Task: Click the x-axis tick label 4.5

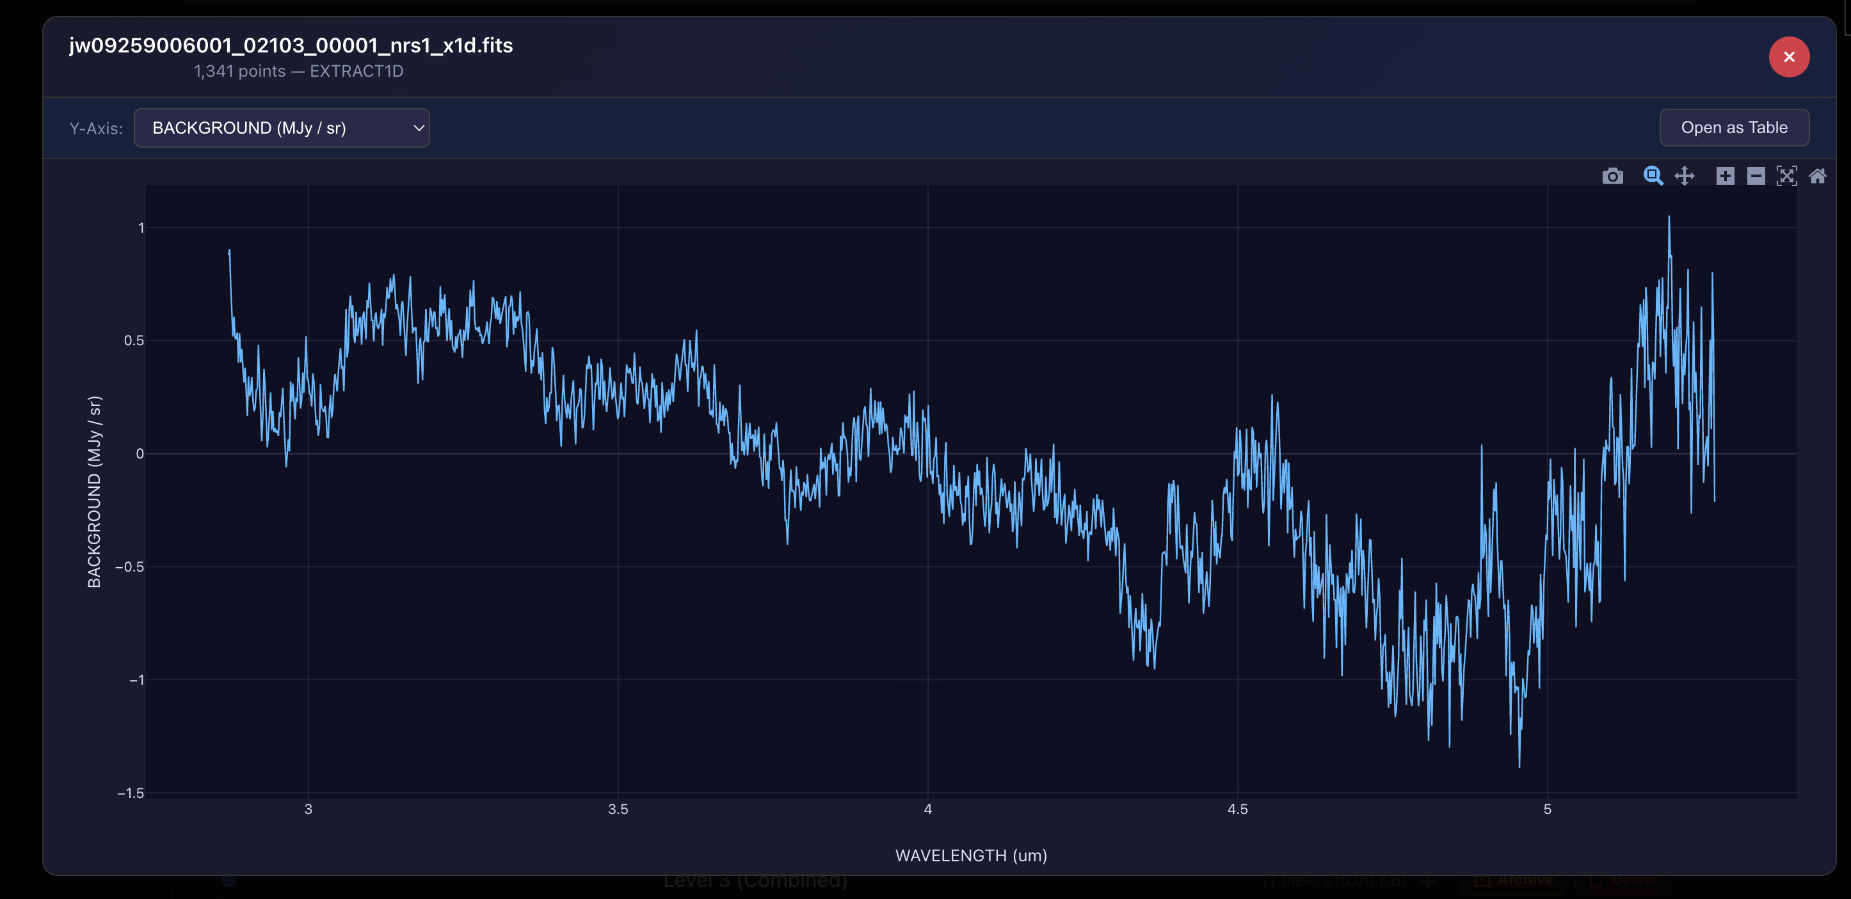Action: [1237, 809]
